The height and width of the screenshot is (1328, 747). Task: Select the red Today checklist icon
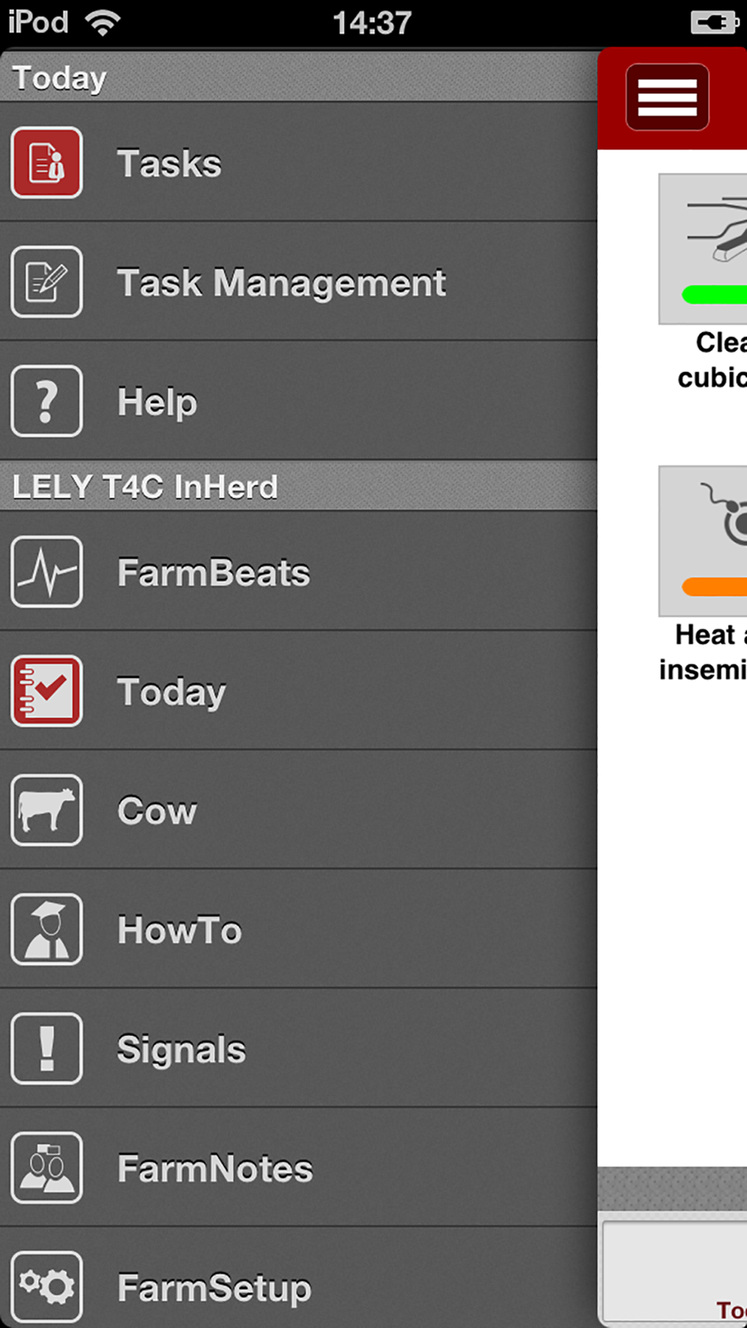click(46, 691)
